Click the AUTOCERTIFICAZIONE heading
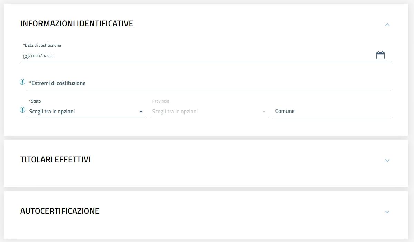The height and width of the screenshot is (242, 414). tap(60, 211)
